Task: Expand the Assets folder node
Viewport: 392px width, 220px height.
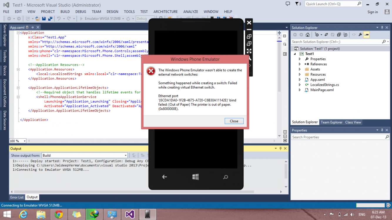Action: click(x=300, y=69)
